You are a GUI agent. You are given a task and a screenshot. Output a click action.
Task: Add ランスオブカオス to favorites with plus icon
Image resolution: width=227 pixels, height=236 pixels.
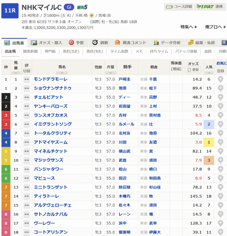[x=220, y=115]
